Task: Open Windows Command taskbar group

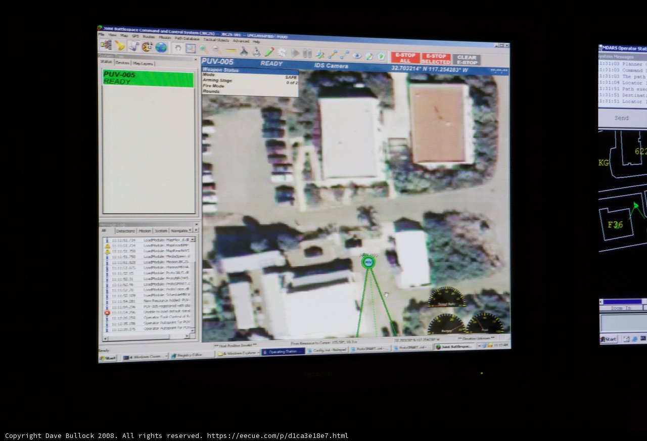Action: [x=145, y=357]
